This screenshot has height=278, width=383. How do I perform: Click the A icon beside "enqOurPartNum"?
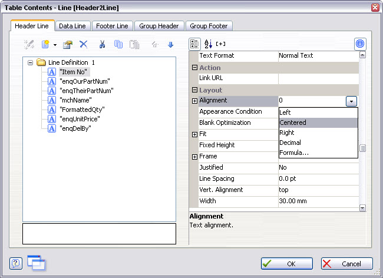(52, 81)
